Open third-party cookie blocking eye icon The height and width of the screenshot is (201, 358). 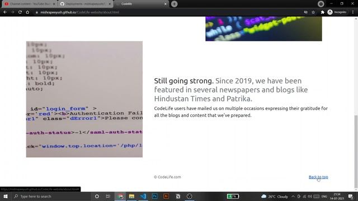click(306, 12)
